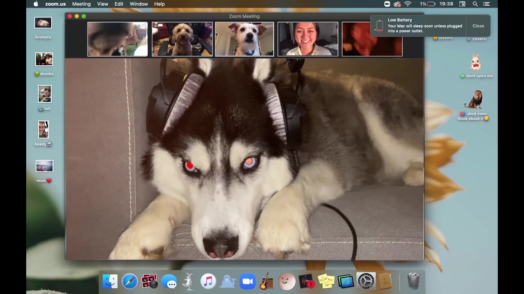Open Finder from the dock
The image size is (524, 294).
coord(110,281)
